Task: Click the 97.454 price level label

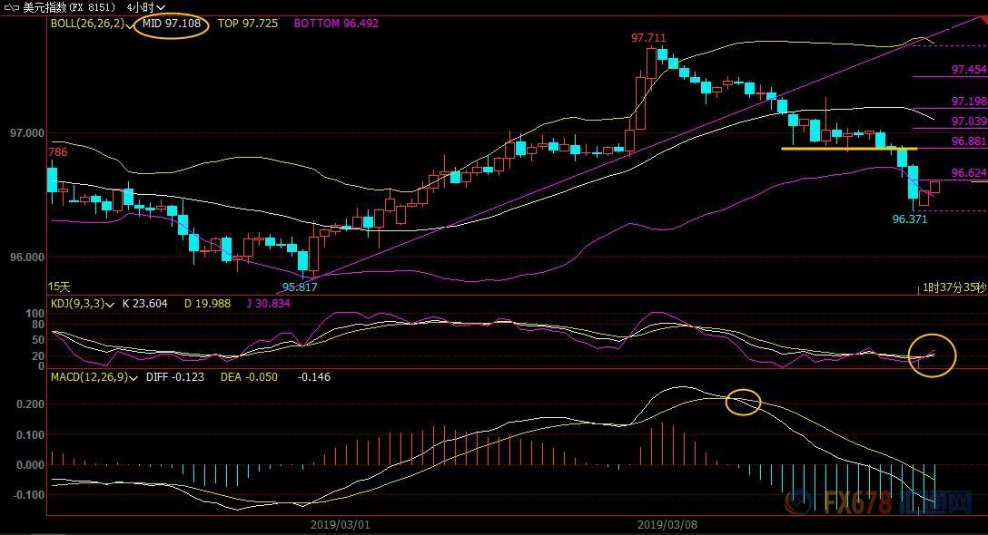Action: (968, 70)
